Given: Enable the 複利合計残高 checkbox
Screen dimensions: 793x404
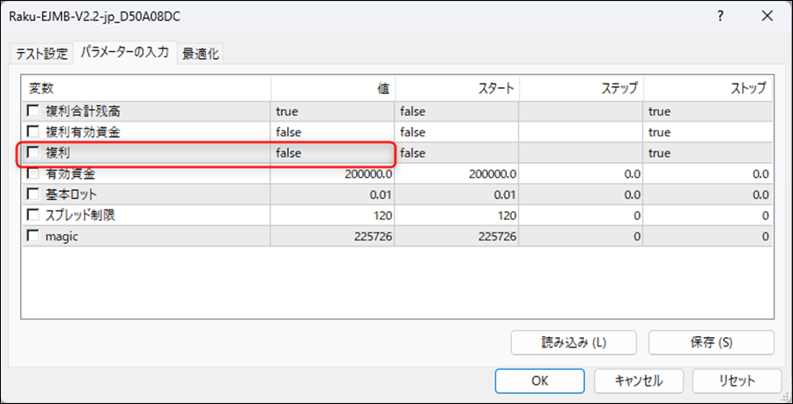Looking at the screenshot, I should coord(33,111).
